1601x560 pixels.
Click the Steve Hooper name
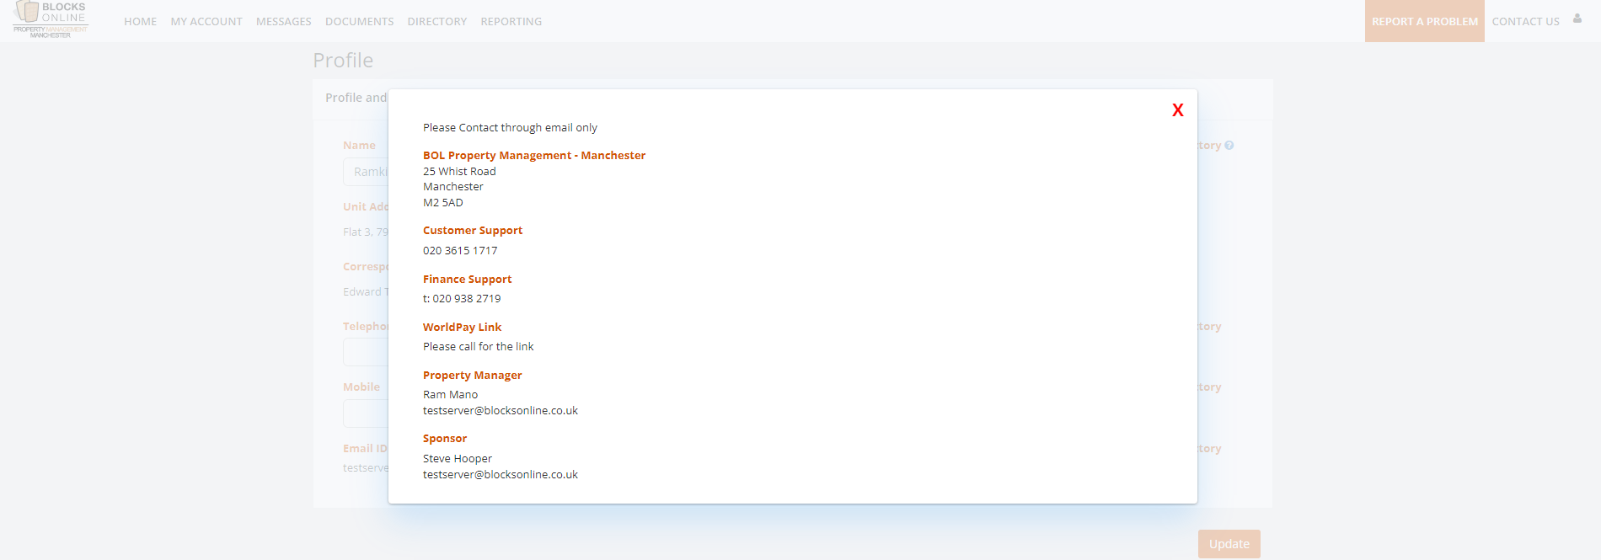458,459
